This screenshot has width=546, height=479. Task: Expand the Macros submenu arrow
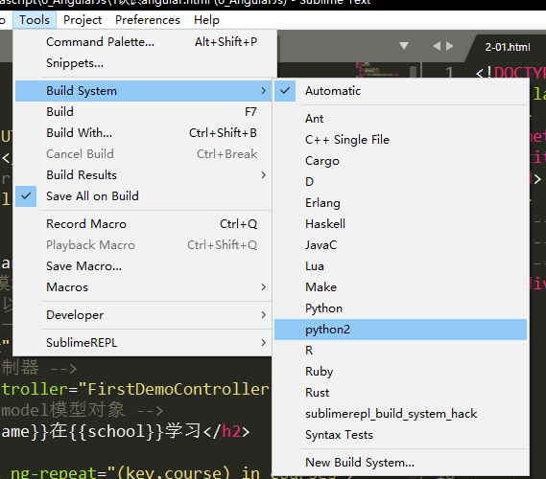(x=264, y=287)
